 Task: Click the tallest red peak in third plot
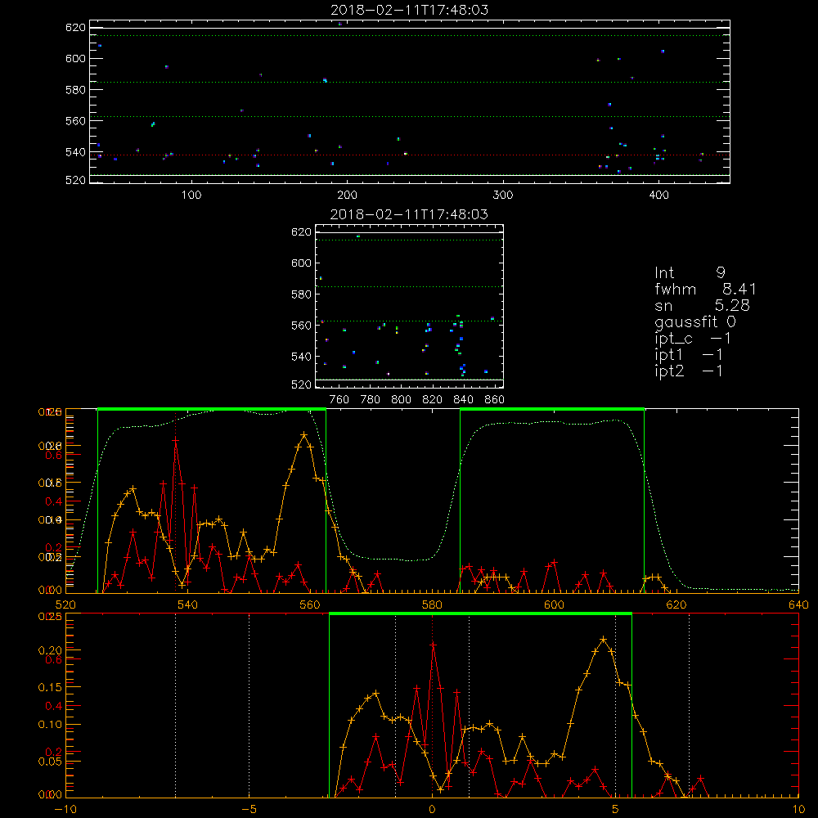176,440
